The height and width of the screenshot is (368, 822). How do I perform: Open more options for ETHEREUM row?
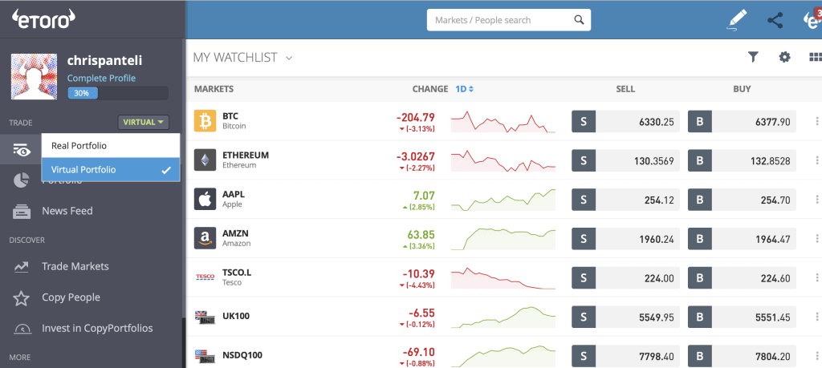click(x=816, y=160)
